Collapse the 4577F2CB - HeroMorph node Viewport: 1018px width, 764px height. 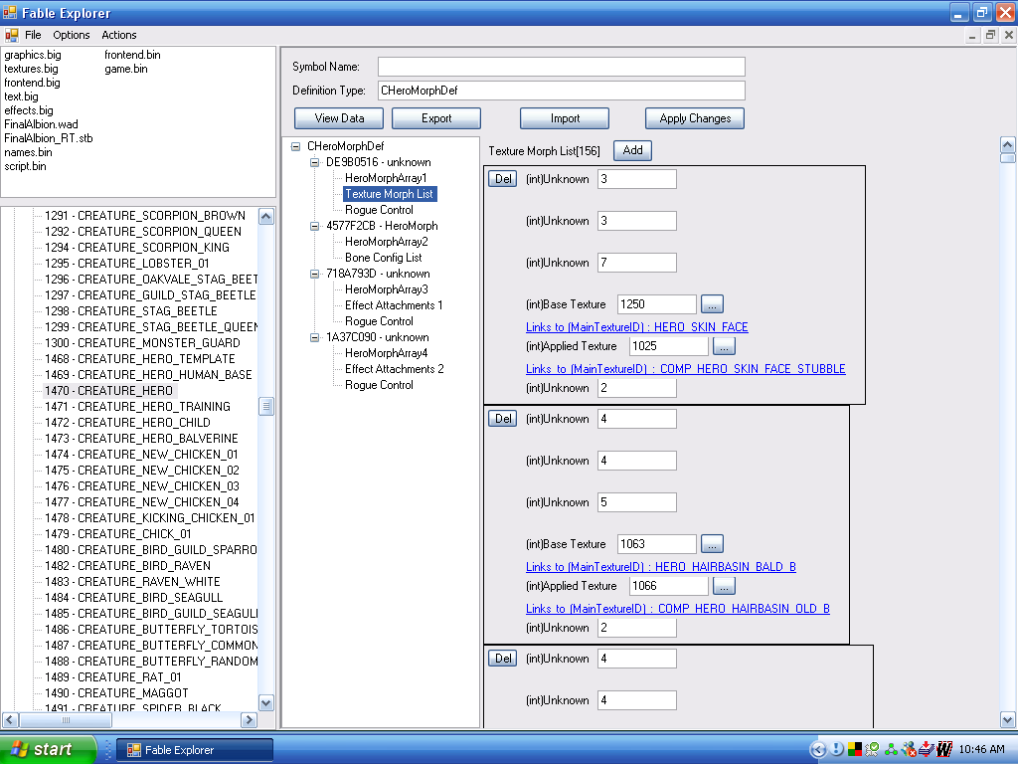point(315,226)
